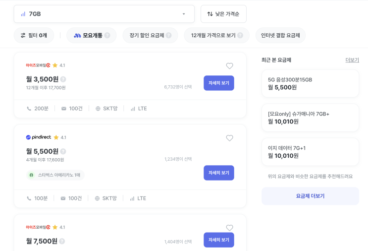Favorite the 3,500원 plan with the heart icon

pos(229,66)
